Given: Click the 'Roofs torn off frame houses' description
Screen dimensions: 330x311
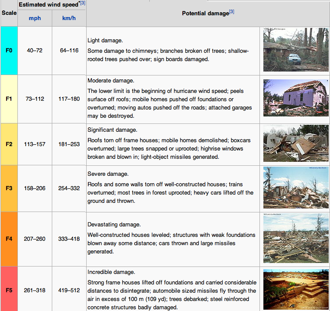Looking at the screenshot, I should (x=169, y=149).
